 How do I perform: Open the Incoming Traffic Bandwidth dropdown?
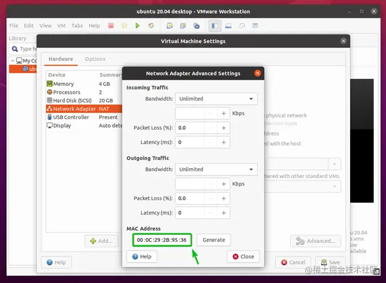pos(217,99)
